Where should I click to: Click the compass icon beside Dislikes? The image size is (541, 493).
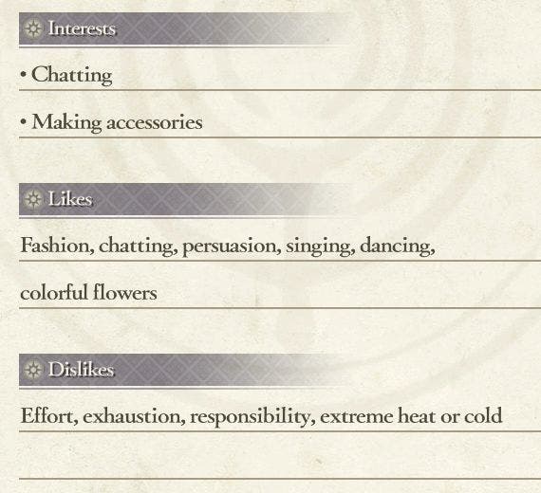tap(33, 370)
